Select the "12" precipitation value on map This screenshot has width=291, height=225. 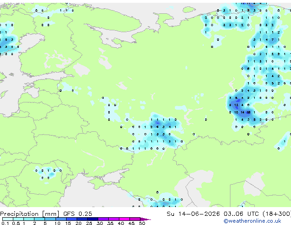(x=236, y=105)
